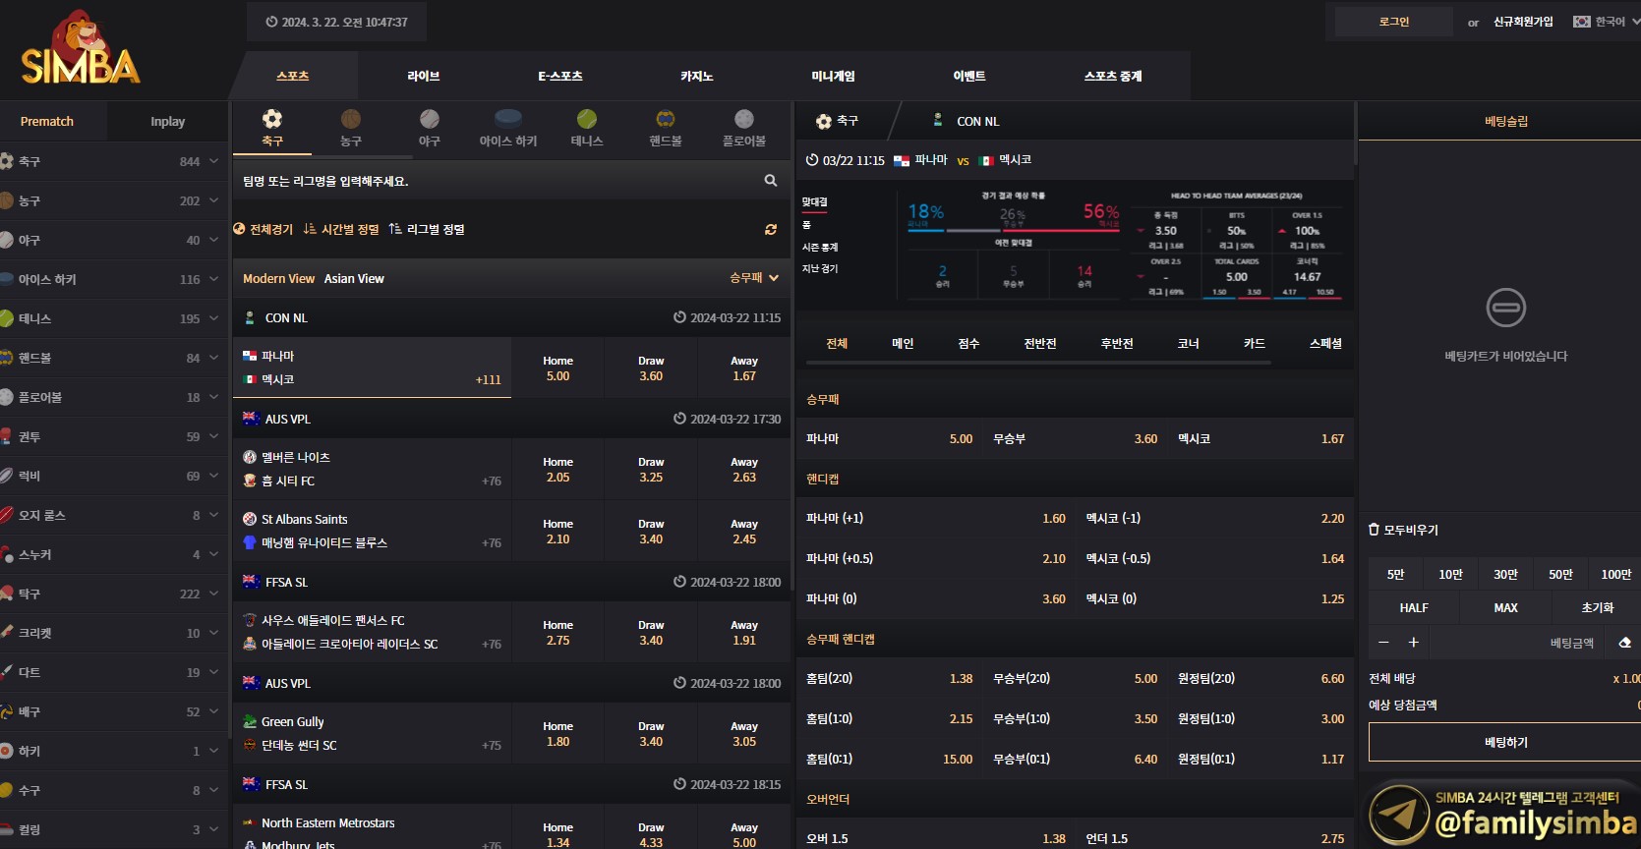Viewport: 1641px width, 849px height.
Task: Open the 한국어 language selector
Action: coord(1607,22)
